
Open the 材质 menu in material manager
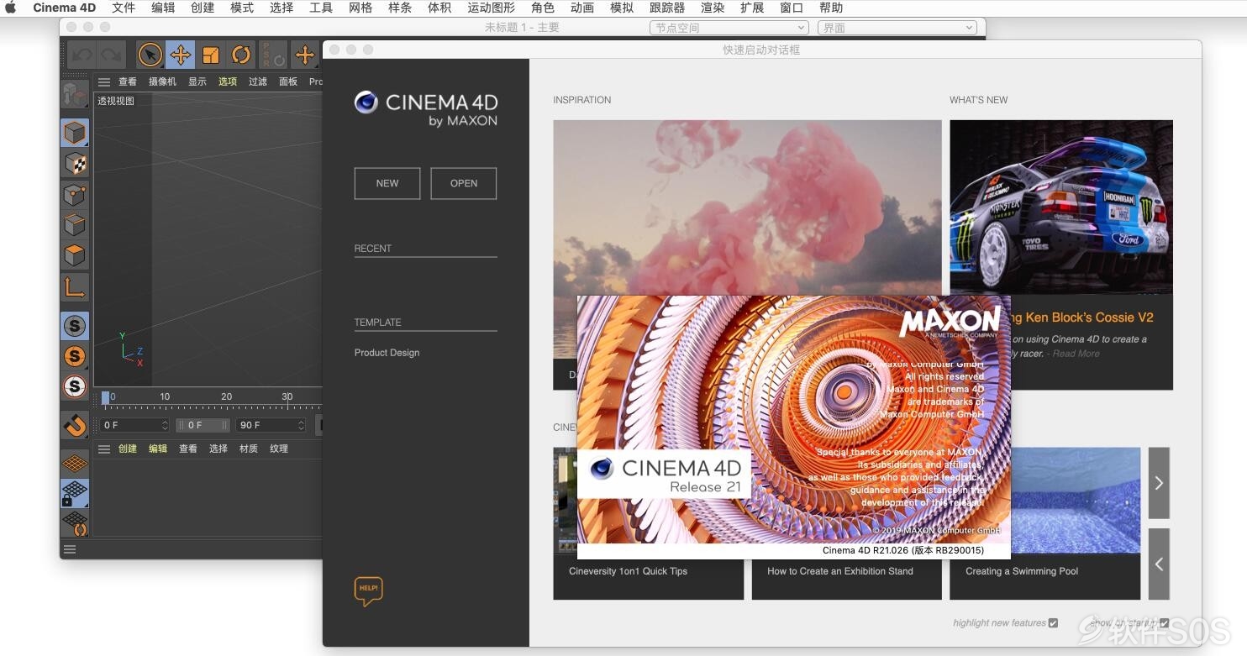(x=248, y=449)
